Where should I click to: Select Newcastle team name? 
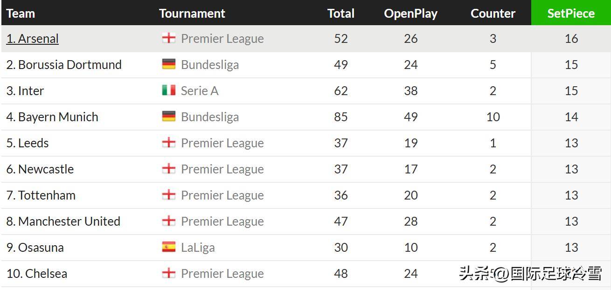pyautogui.click(x=40, y=169)
